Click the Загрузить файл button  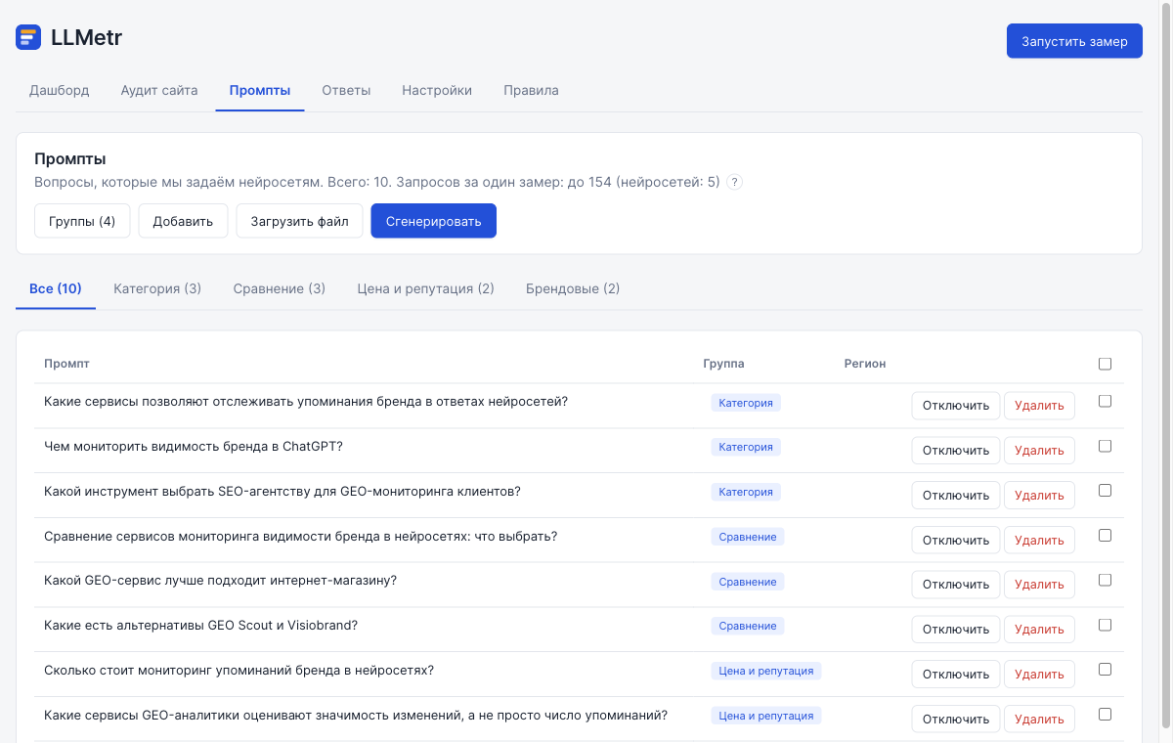pyautogui.click(x=299, y=221)
